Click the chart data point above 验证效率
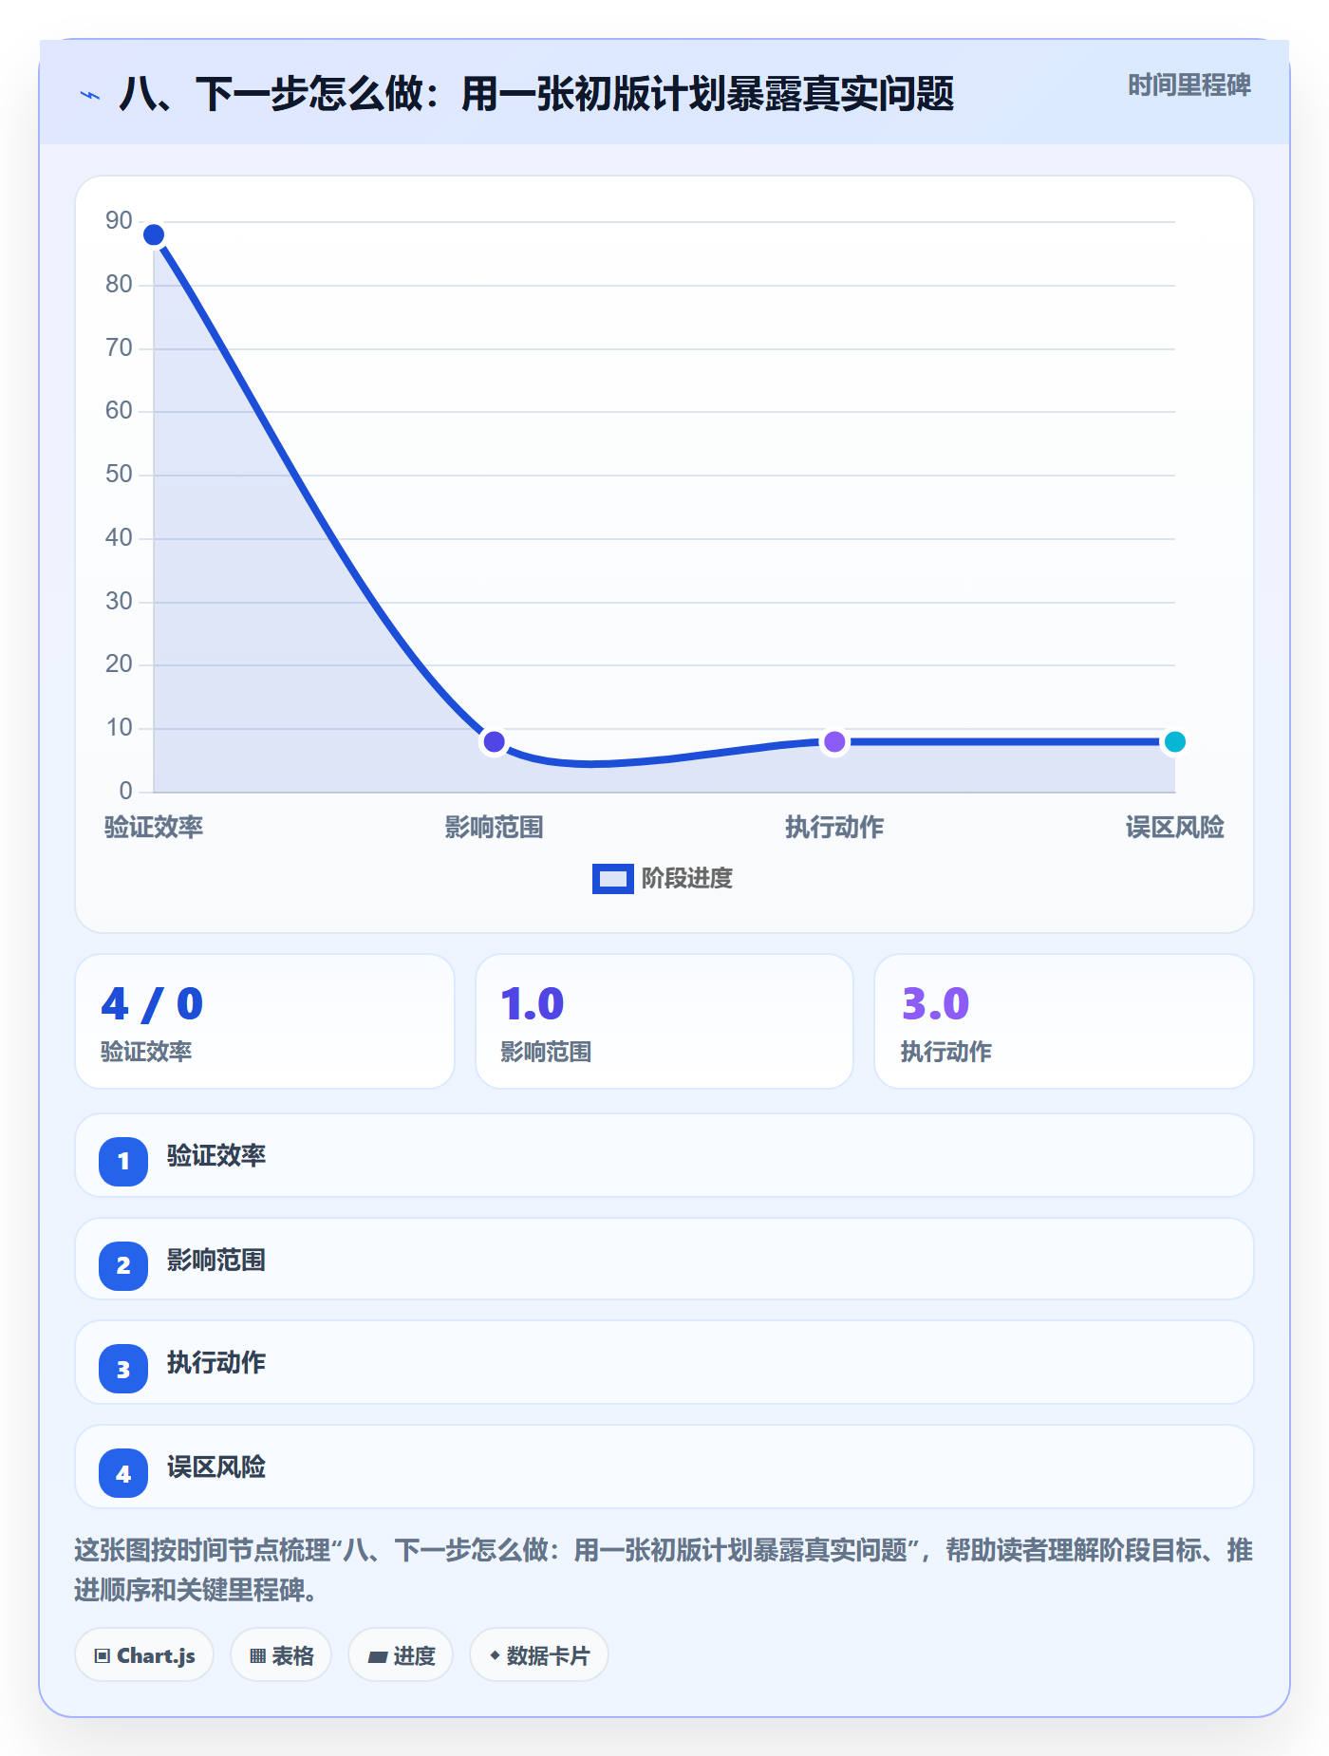This screenshot has width=1329, height=1756. (154, 234)
